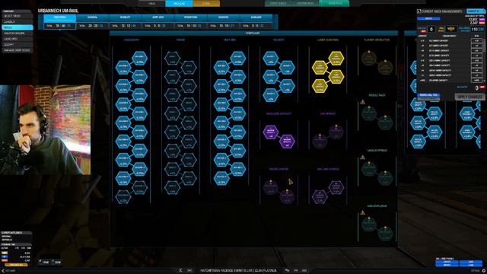Screen dimensions: 487x274
Task: Select the bottom node in Heat Gen column
Action: [221, 178]
